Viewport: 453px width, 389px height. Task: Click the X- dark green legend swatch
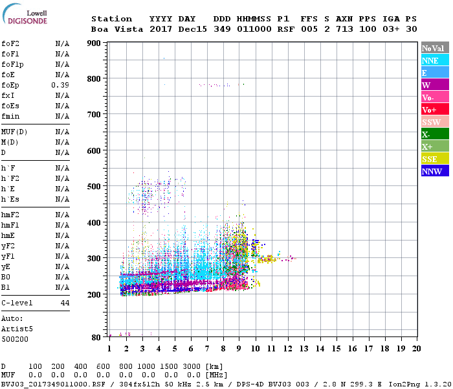pyautogui.click(x=435, y=134)
